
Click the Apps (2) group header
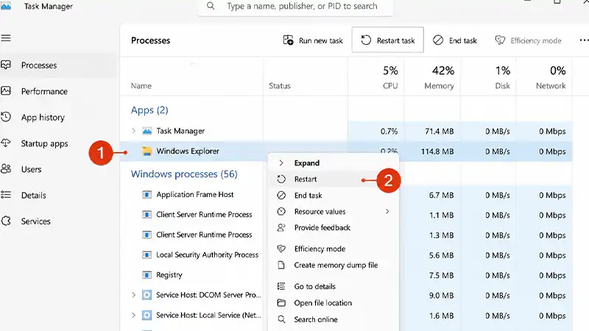(149, 110)
